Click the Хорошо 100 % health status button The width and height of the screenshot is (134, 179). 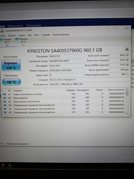[x=11, y=65]
